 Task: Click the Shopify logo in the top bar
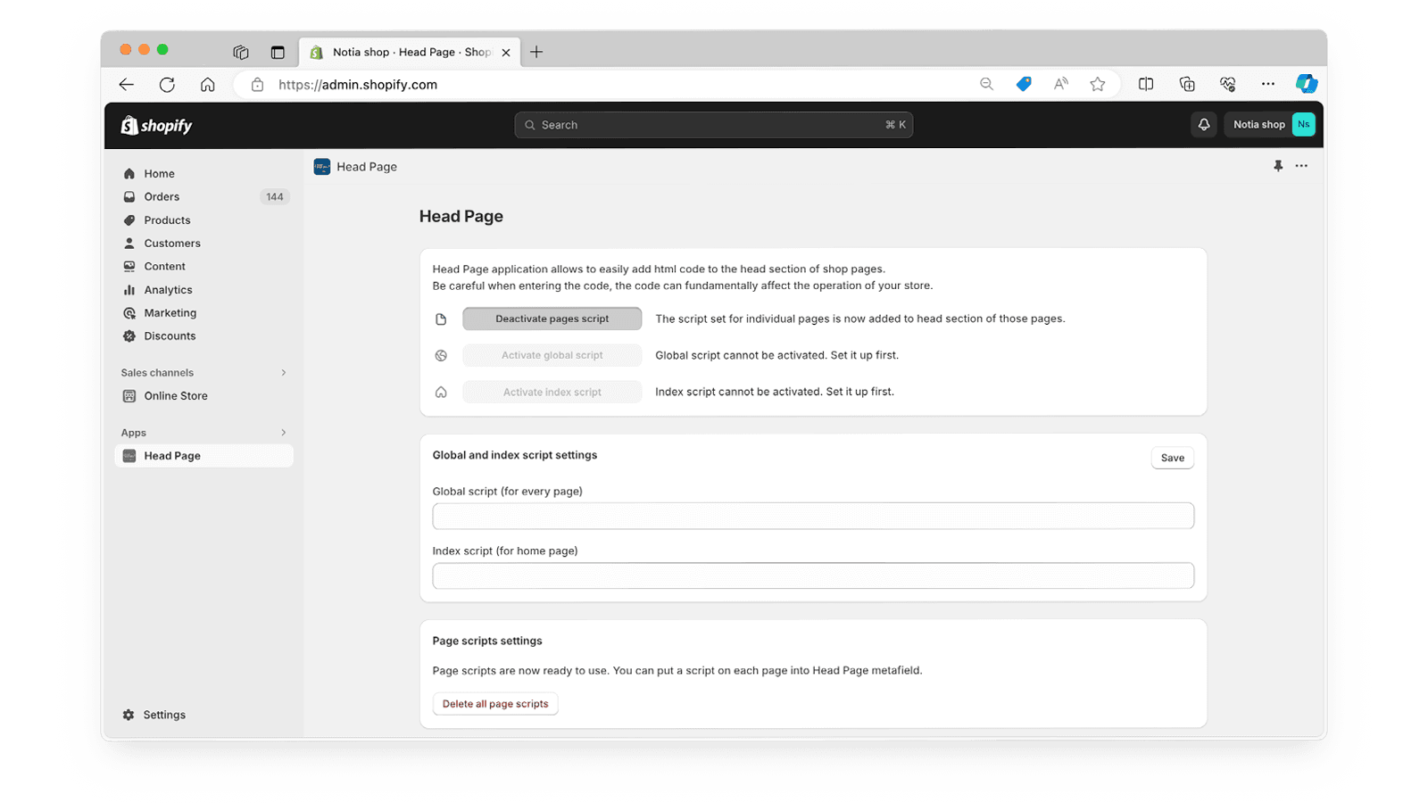pos(156,125)
